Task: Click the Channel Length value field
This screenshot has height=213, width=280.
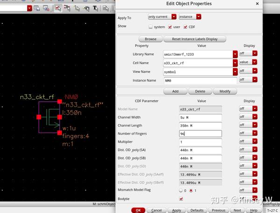Action: (x=201, y=126)
